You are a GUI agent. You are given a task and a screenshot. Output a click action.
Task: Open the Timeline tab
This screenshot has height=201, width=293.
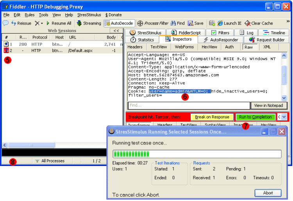point(274,33)
